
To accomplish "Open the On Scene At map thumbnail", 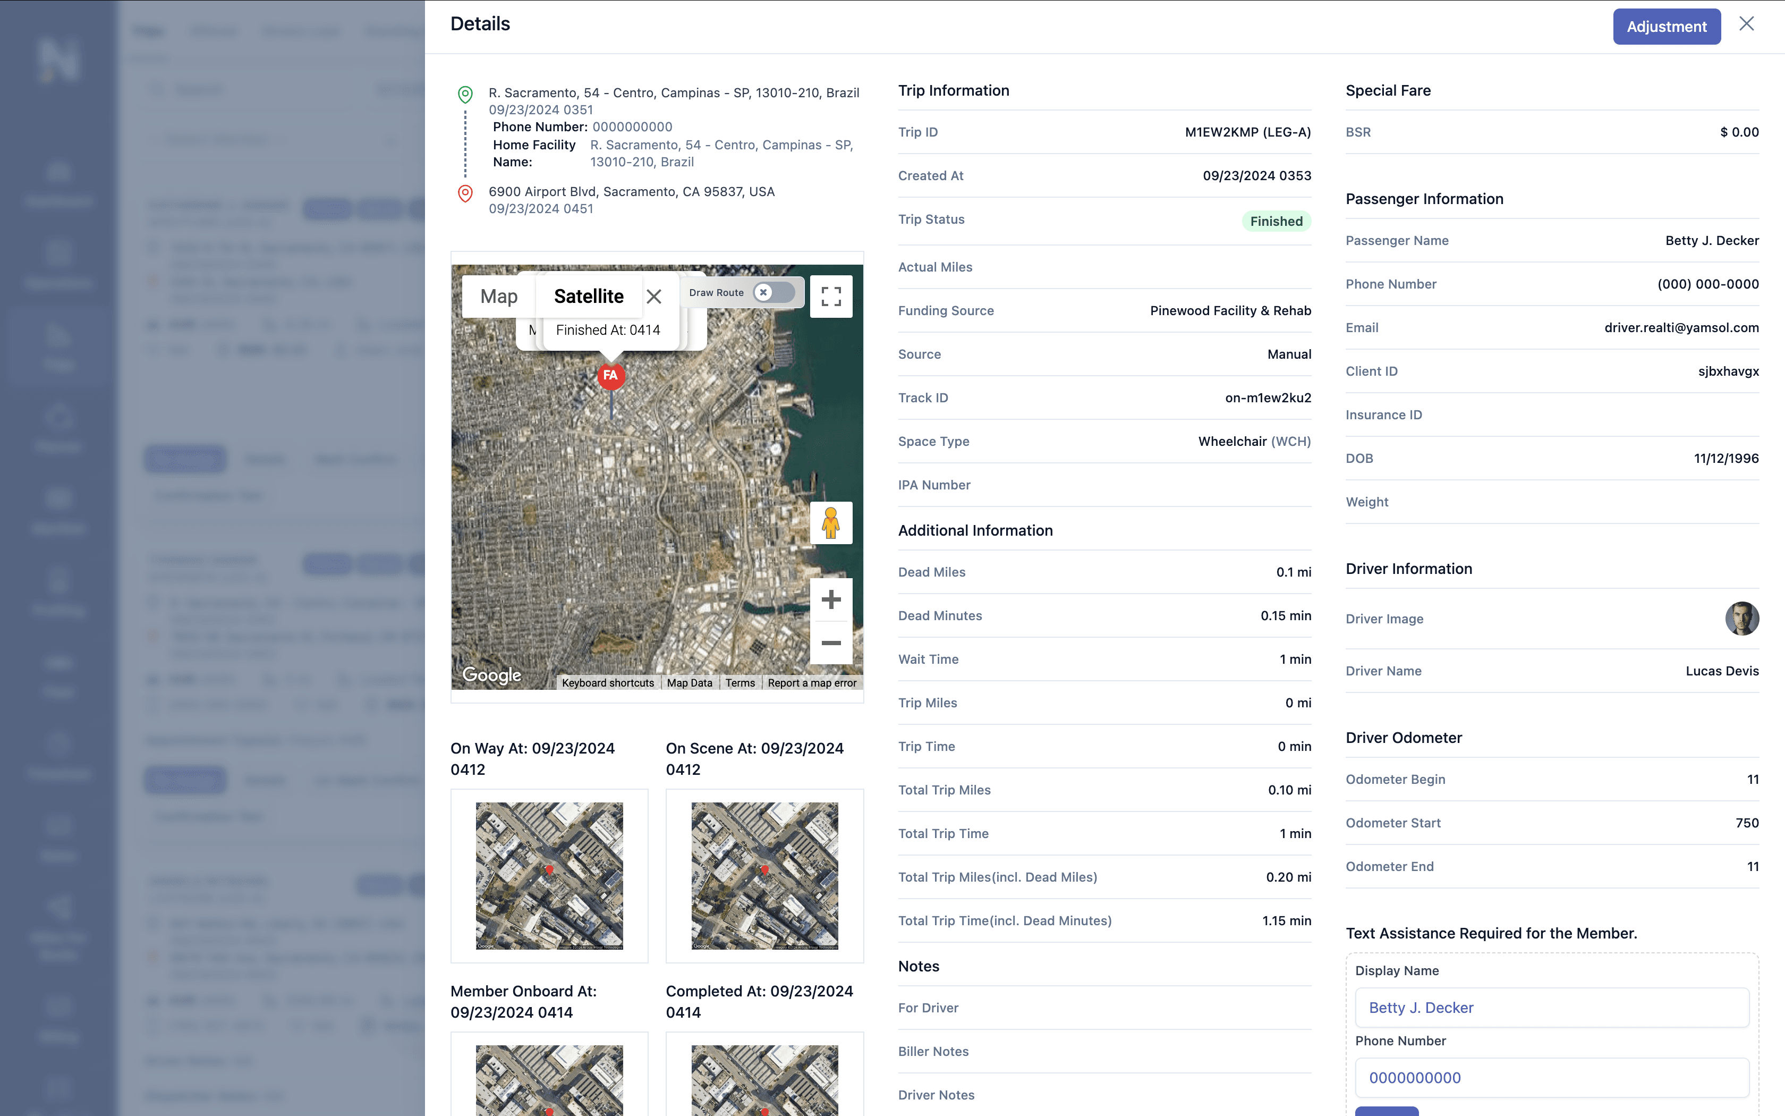I will click(764, 875).
